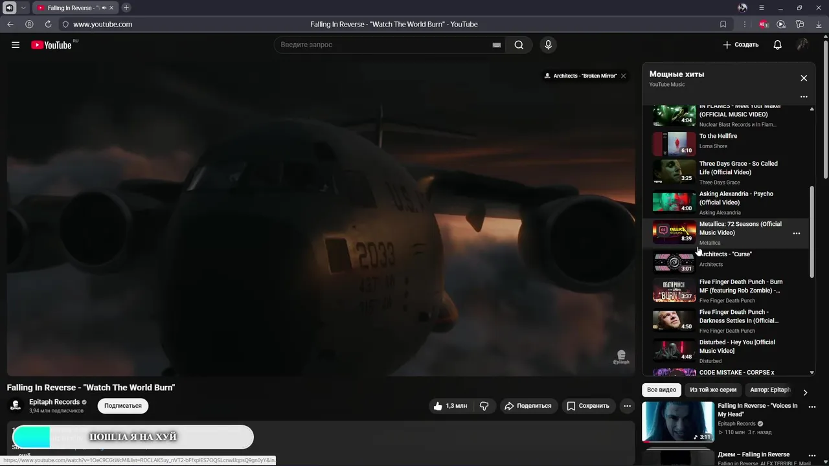Open the Burn MF playlist thumbnail
The image size is (829, 466).
(674, 291)
